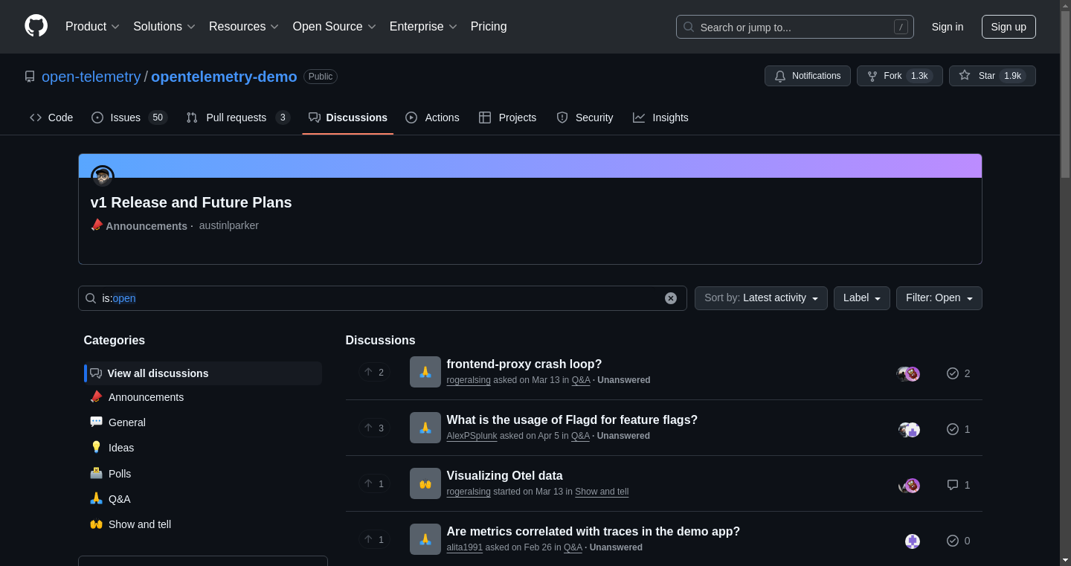
Task: Go to the Pricing page
Action: (x=489, y=27)
